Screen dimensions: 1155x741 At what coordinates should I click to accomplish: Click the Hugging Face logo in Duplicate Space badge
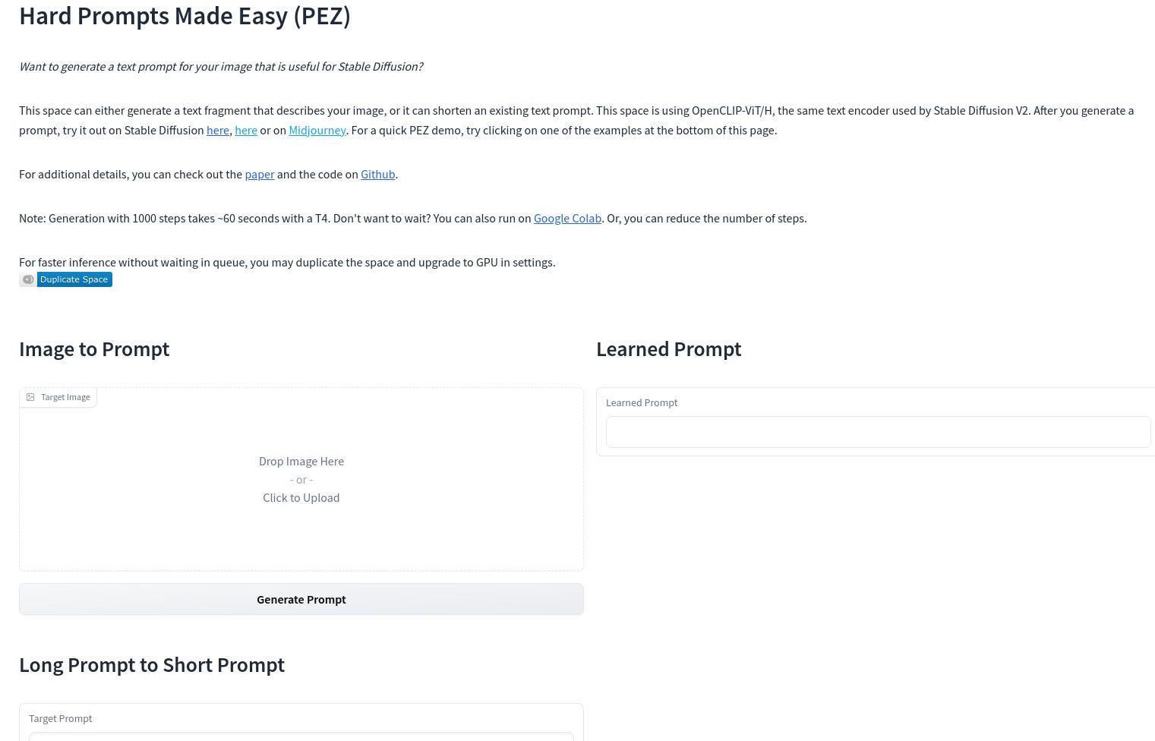(x=28, y=279)
